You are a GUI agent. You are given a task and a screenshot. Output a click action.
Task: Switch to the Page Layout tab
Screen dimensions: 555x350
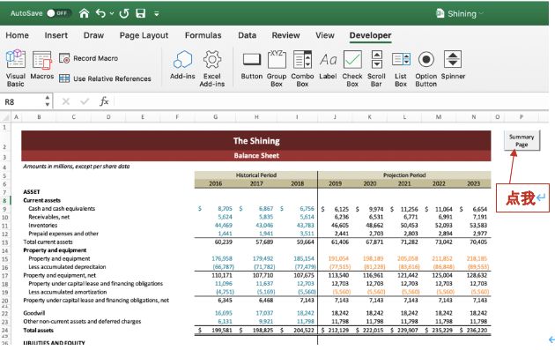tap(144, 35)
